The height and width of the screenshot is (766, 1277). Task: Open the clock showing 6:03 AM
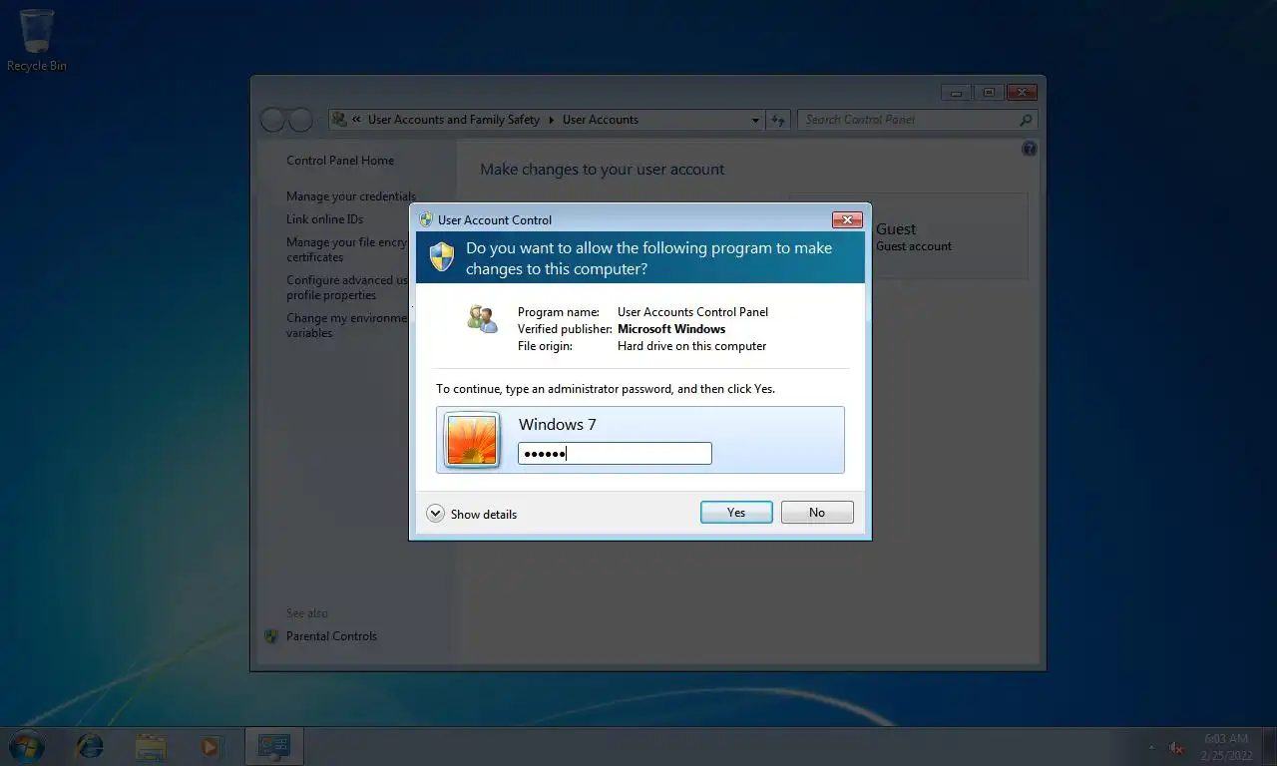(1226, 746)
